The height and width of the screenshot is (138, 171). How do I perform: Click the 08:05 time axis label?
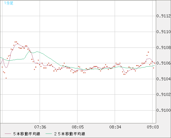[x=78, y=127]
